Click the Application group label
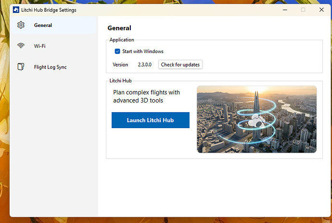332x223 pixels. [x=122, y=40]
